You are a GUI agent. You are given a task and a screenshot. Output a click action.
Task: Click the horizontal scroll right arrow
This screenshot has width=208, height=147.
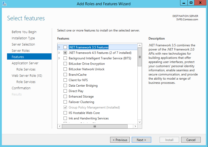(135, 126)
